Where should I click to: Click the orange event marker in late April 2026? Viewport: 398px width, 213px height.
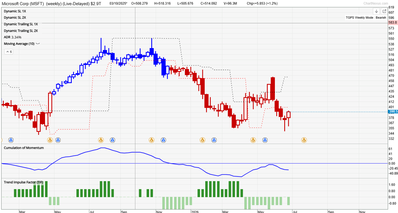click(253, 140)
